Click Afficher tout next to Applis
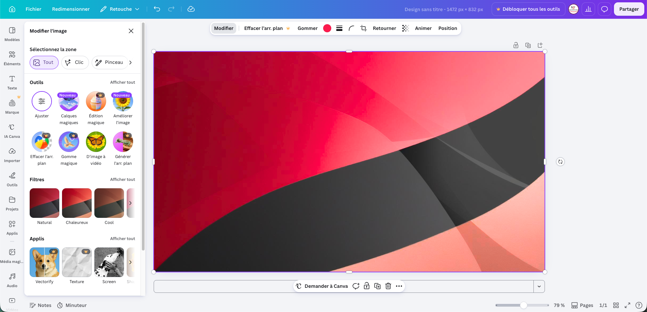Image resolution: width=647 pixels, height=312 pixels. (123, 239)
